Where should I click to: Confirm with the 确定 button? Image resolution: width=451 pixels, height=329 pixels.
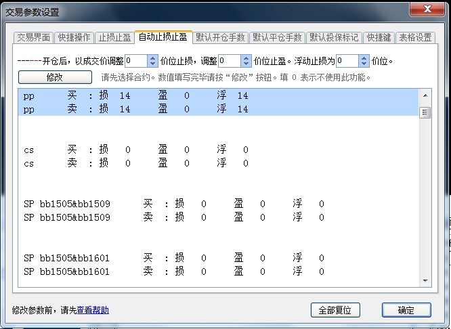coord(406,310)
